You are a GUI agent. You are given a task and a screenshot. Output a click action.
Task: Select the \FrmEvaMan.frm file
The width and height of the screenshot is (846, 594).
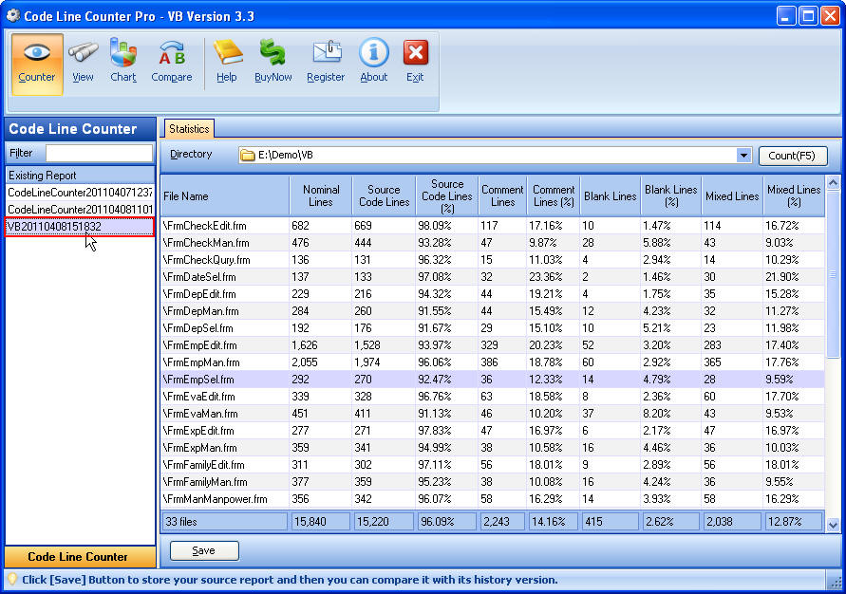pyautogui.click(x=493, y=414)
